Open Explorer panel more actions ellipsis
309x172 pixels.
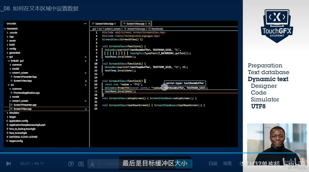coord(85,24)
